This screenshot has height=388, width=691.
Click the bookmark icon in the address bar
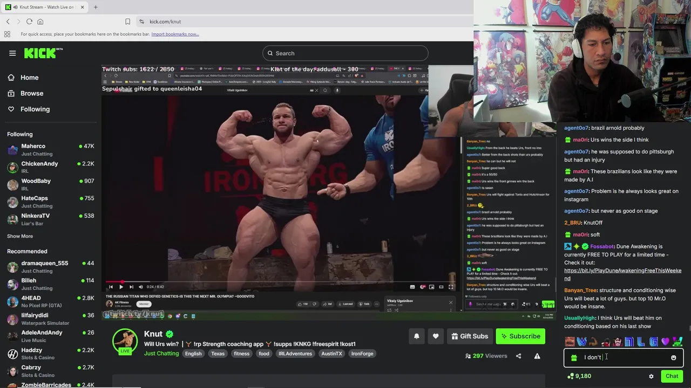click(127, 22)
